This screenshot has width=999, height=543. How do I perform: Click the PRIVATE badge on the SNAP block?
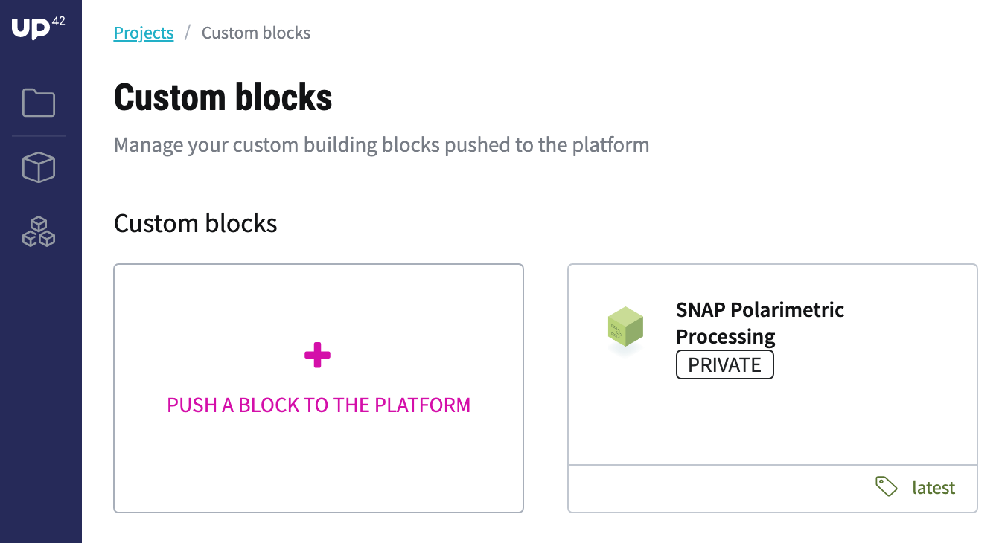point(725,365)
